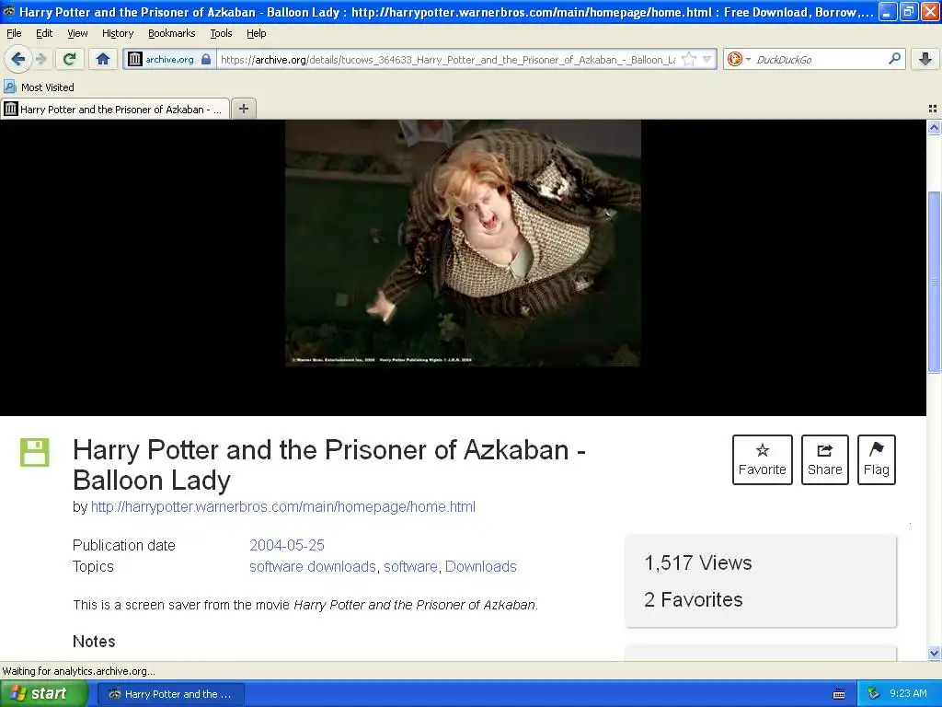Click the forward navigation arrow
The height and width of the screenshot is (707, 942).
(40, 59)
